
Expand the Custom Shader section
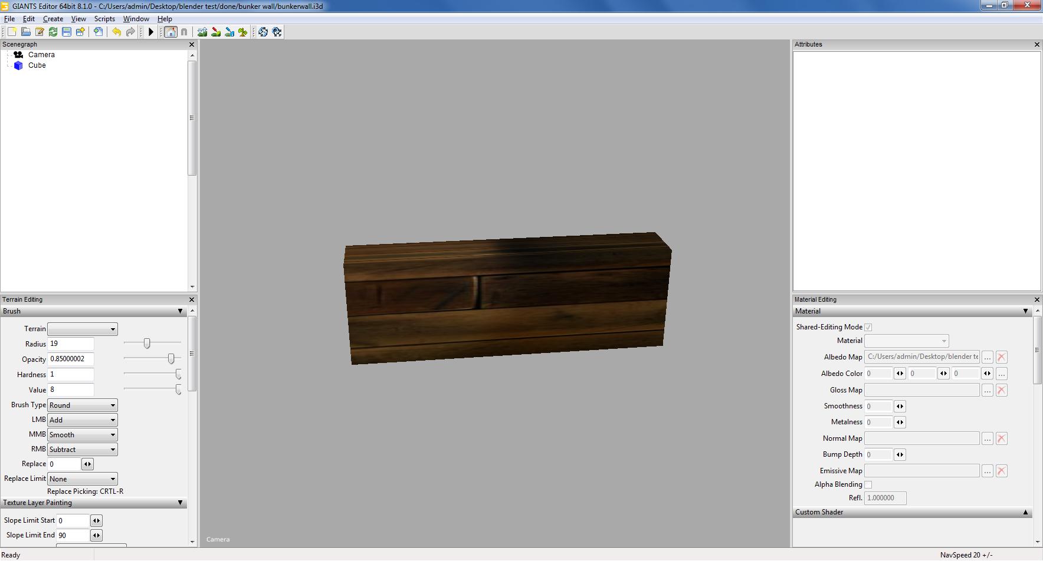pos(1025,513)
